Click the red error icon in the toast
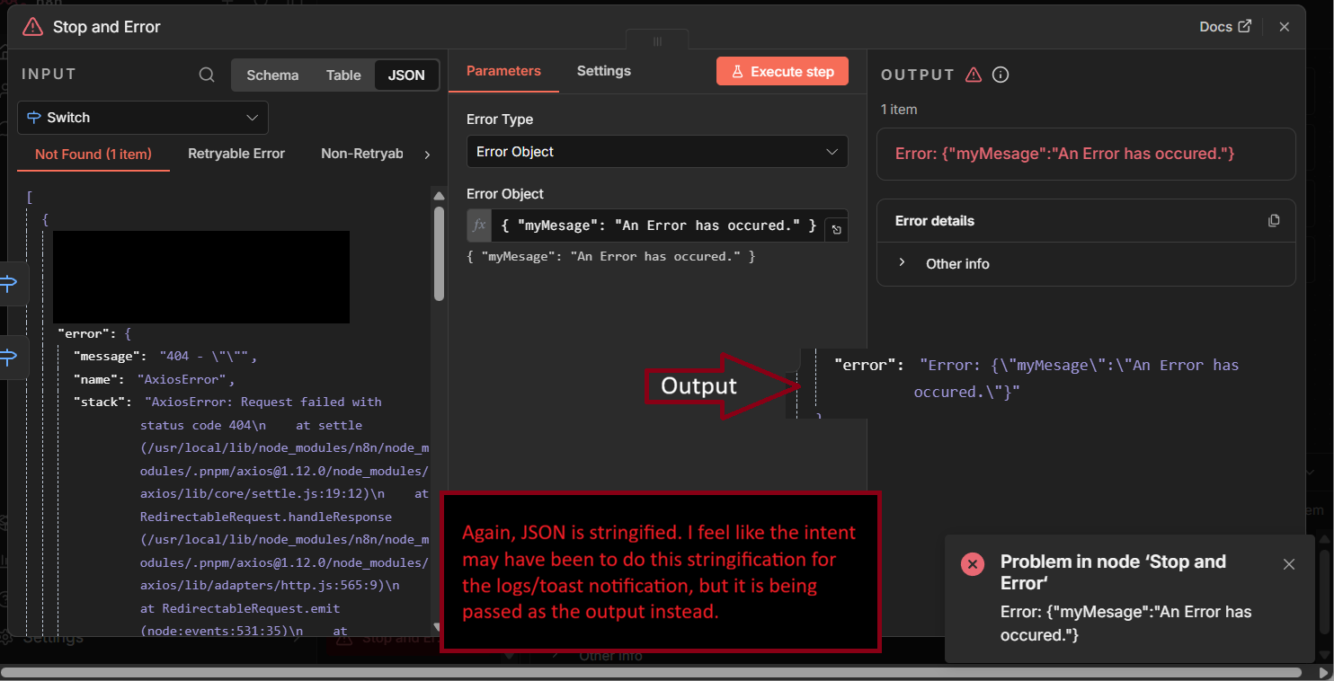 click(973, 564)
